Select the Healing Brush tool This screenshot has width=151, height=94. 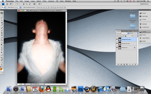pos(2,28)
